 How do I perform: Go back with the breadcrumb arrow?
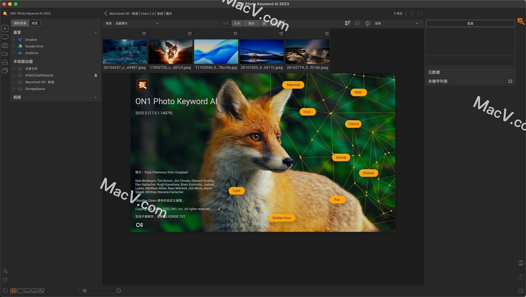point(105,13)
